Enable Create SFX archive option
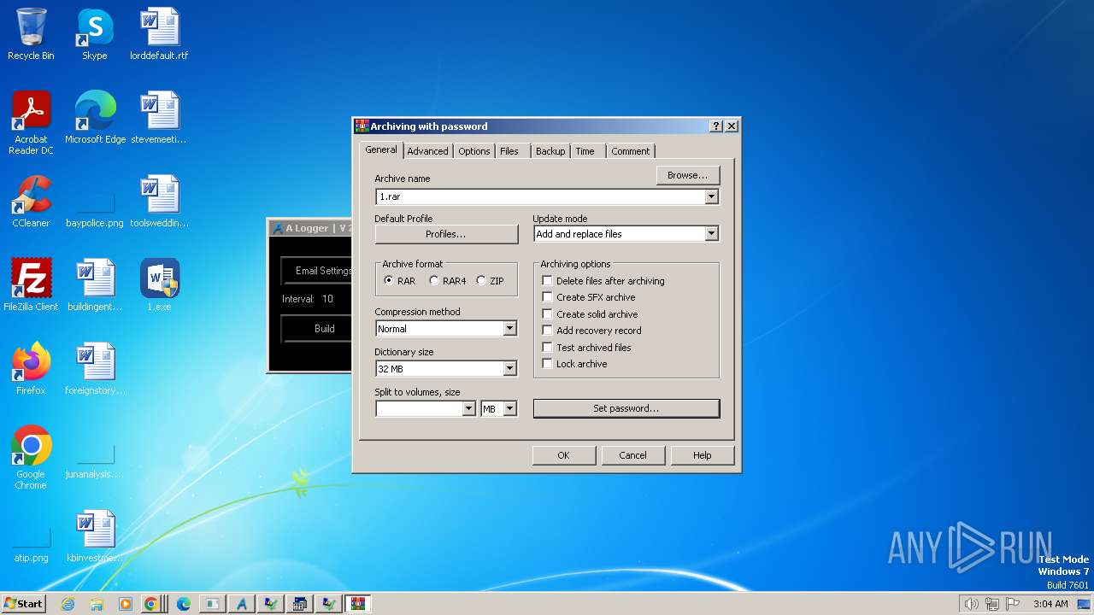Screen dimensions: 1094x615 click(547, 297)
